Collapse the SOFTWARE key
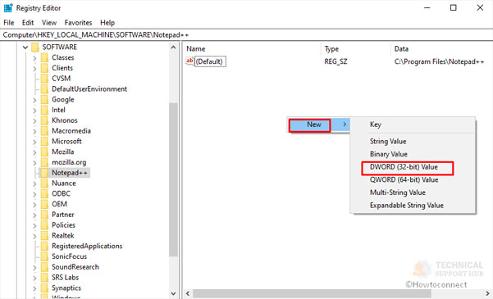Screen dimensions: 493x299 pos(25,48)
